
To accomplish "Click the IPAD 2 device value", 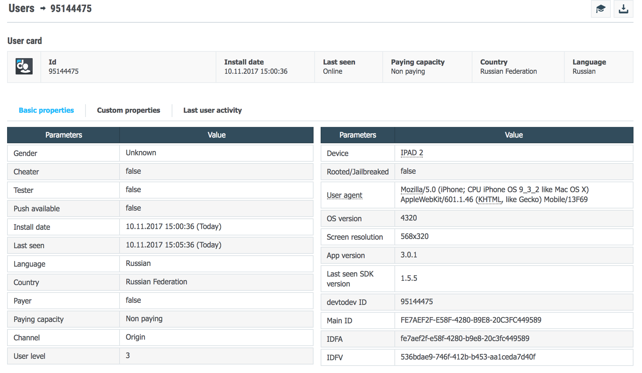I will click(x=411, y=153).
